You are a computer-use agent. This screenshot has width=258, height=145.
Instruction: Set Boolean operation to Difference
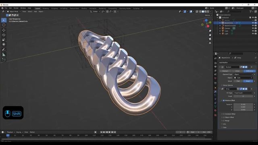[250, 71]
